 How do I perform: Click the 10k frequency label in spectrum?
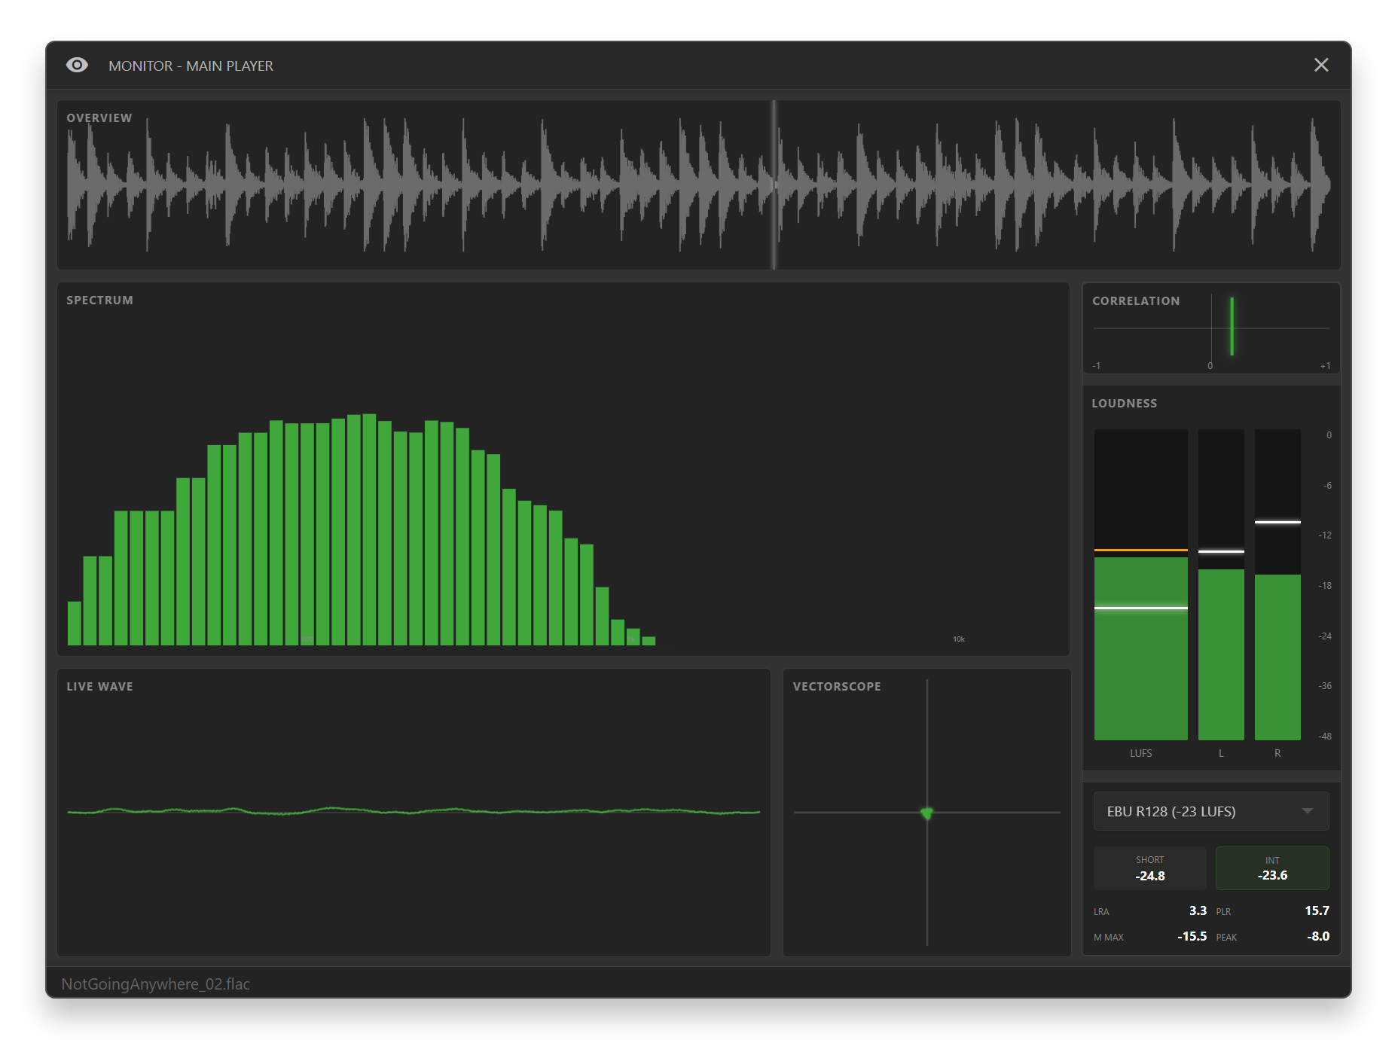pyautogui.click(x=959, y=639)
